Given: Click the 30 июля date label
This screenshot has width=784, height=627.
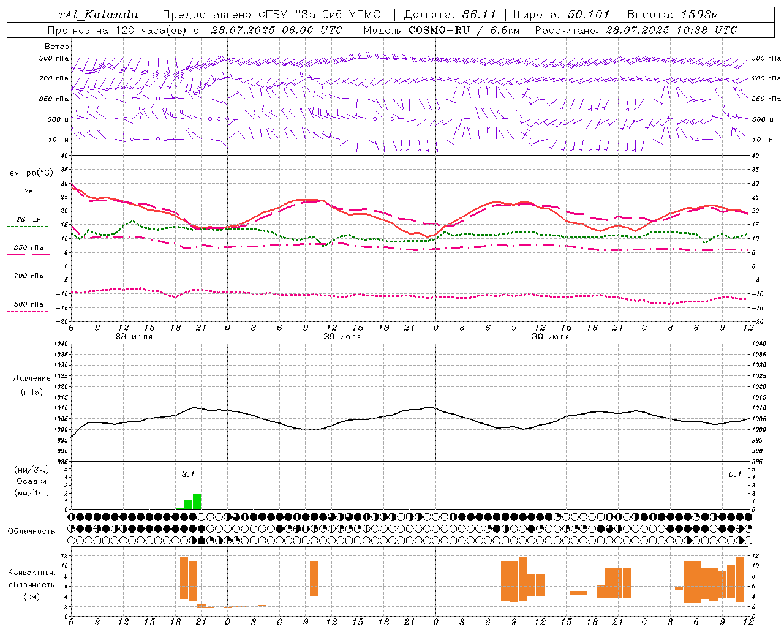Looking at the screenshot, I should pos(550,337).
